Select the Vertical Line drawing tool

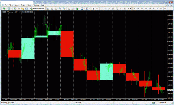[x=102, y=9]
